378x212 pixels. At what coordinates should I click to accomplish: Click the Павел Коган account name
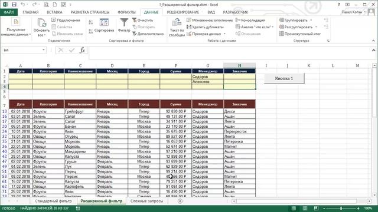[x=352, y=12]
